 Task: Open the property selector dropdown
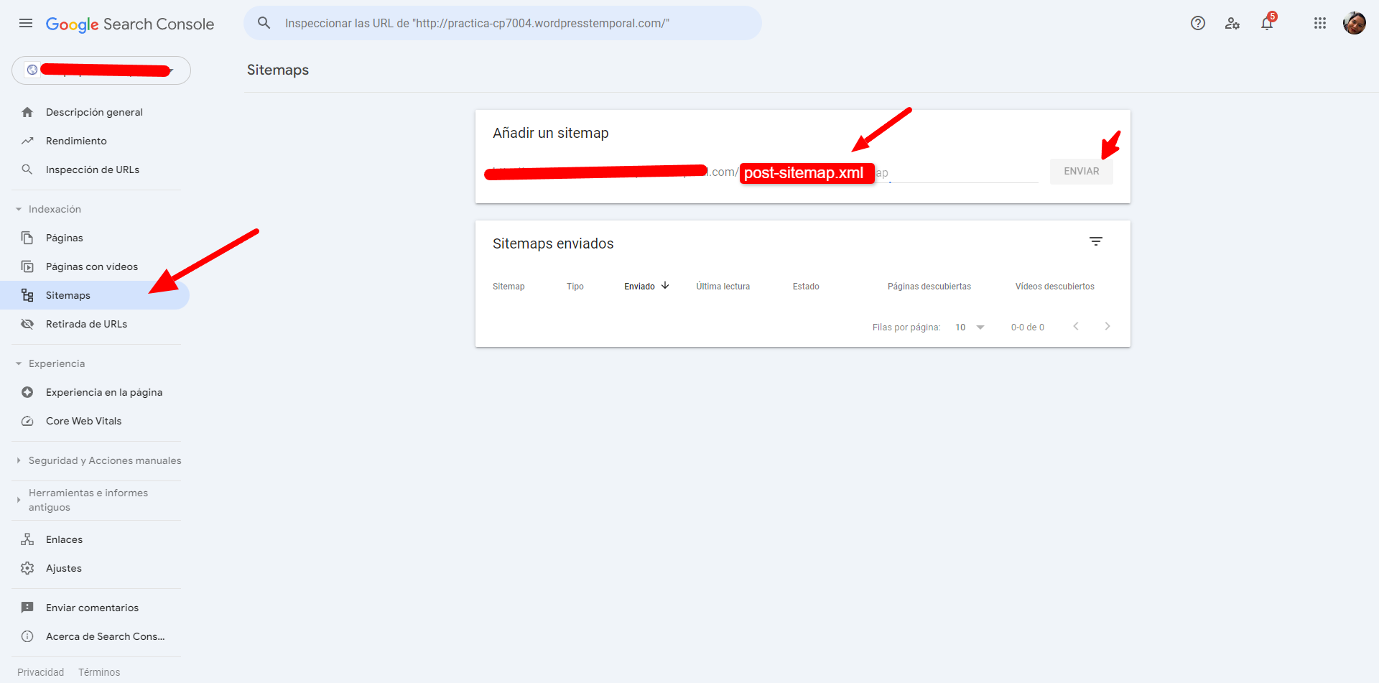point(101,70)
